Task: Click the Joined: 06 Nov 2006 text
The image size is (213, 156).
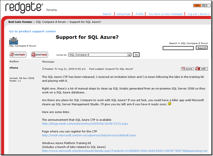Action: point(22,78)
